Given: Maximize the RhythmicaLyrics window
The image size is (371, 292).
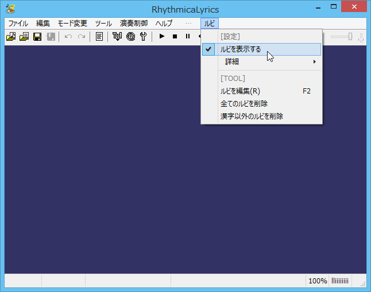Looking at the screenshot, I should pyautogui.click(x=334, y=7).
